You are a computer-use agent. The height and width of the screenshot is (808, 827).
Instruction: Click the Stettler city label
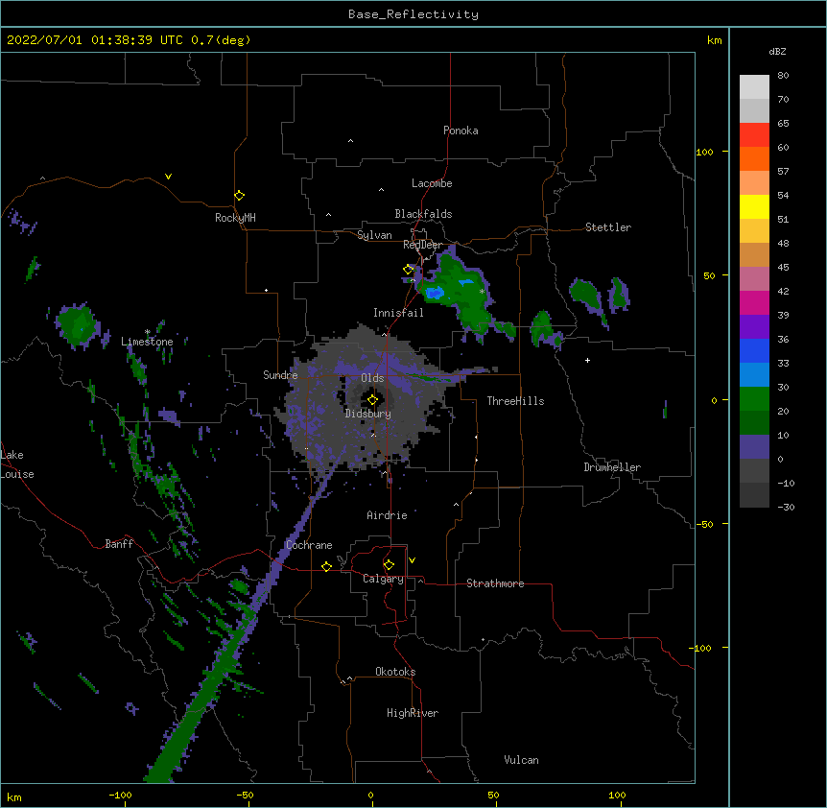[608, 227]
